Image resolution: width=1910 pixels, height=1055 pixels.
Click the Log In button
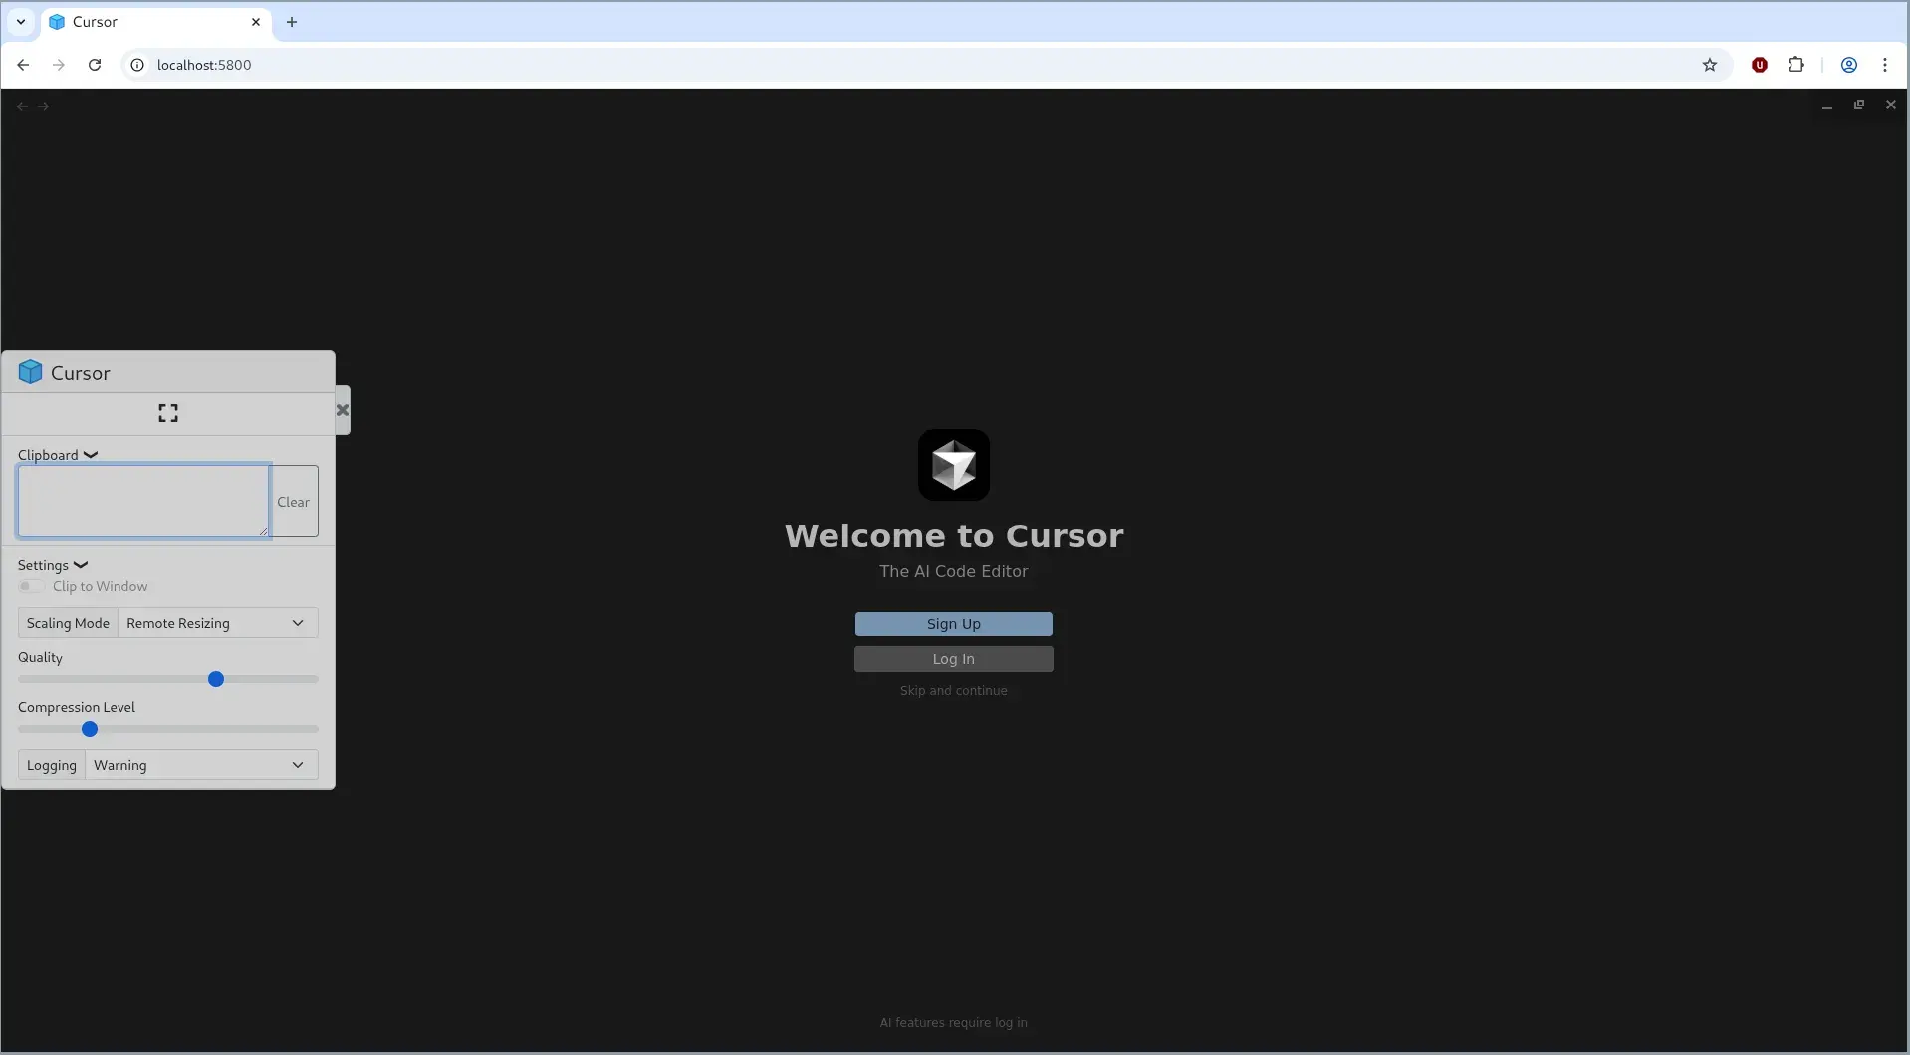[x=954, y=659]
